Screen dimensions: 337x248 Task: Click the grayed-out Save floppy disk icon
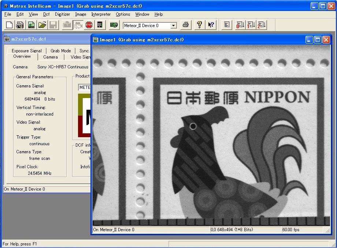[x=53, y=25]
